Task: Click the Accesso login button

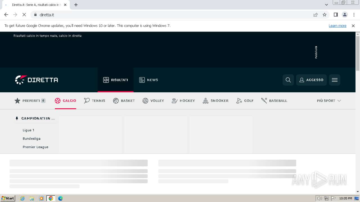Action: (311, 80)
